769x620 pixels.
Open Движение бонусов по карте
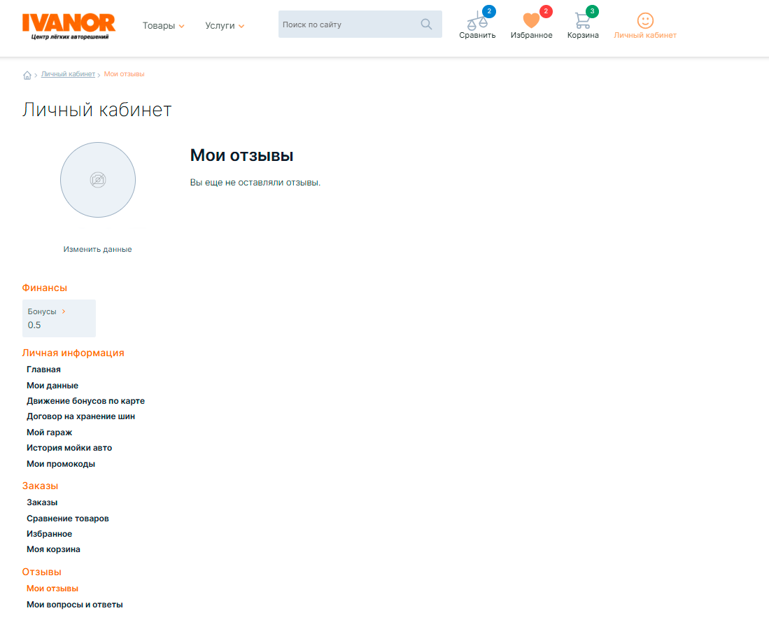(85, 401)
